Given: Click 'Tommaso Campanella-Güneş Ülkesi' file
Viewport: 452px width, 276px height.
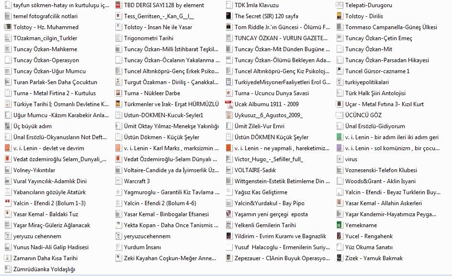Looking at the screenshot, I should click(391, 27).
